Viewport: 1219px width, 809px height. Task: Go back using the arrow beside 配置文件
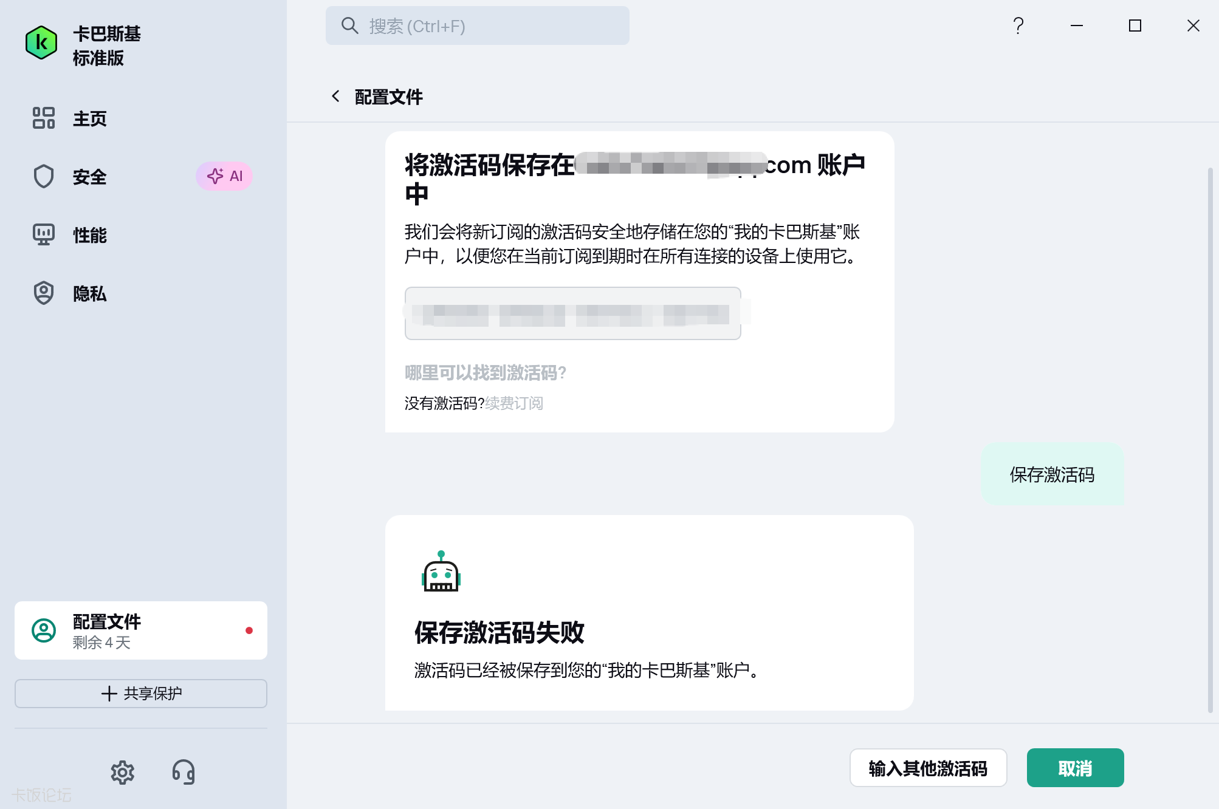coord(335,96)
